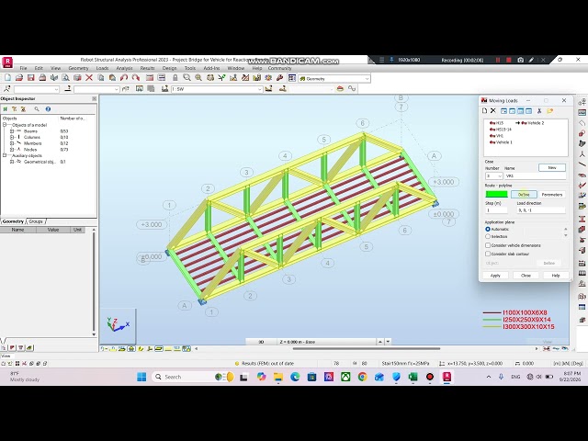Open the node selection dropdown in toolbar
This screenshot has width=588, height=441.
[57, 89]
